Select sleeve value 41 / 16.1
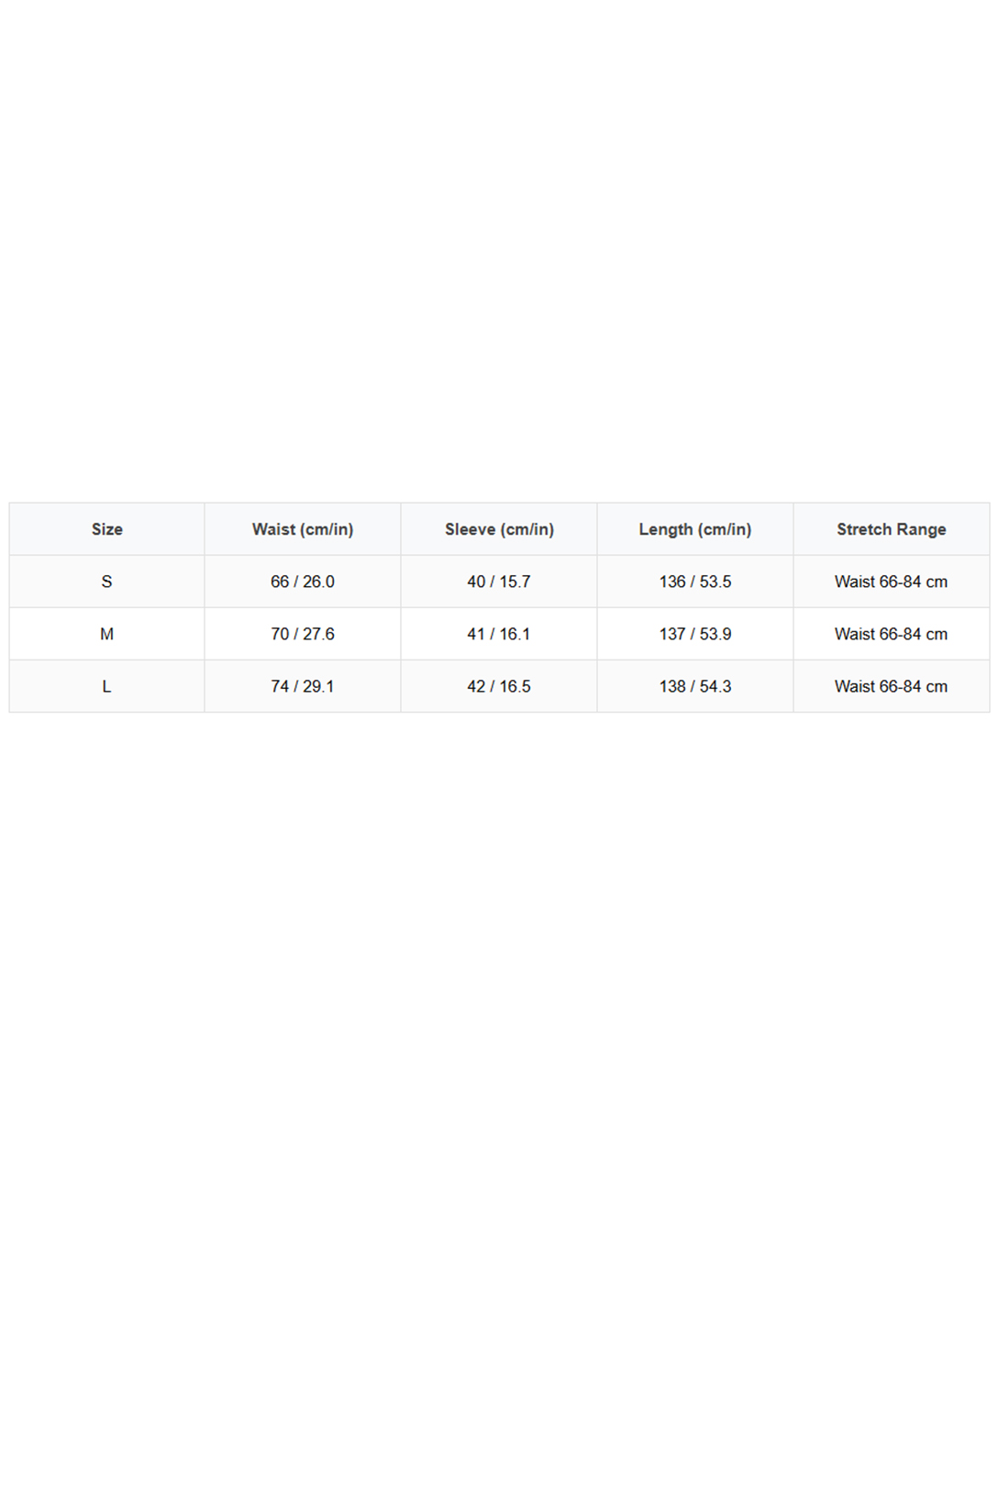Viewport: 998px width, 1497px height. coord(499,634)
